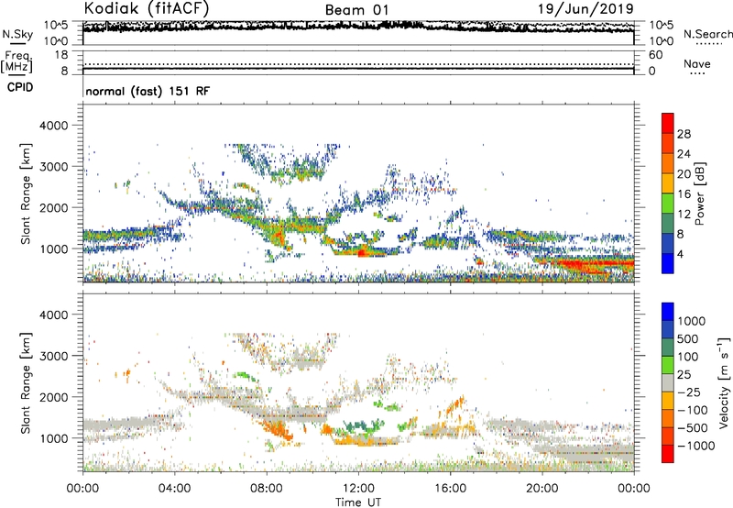Click the '18' frequency axis tick

tap(61, 55)
